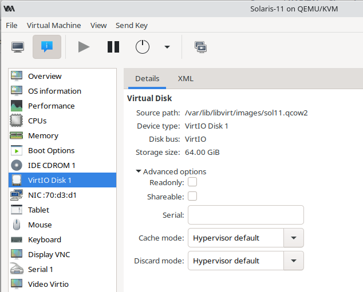The width and height of the screenshot is (363, 292).
Task: Click the Shareable: label
Action: coord(165,197)
